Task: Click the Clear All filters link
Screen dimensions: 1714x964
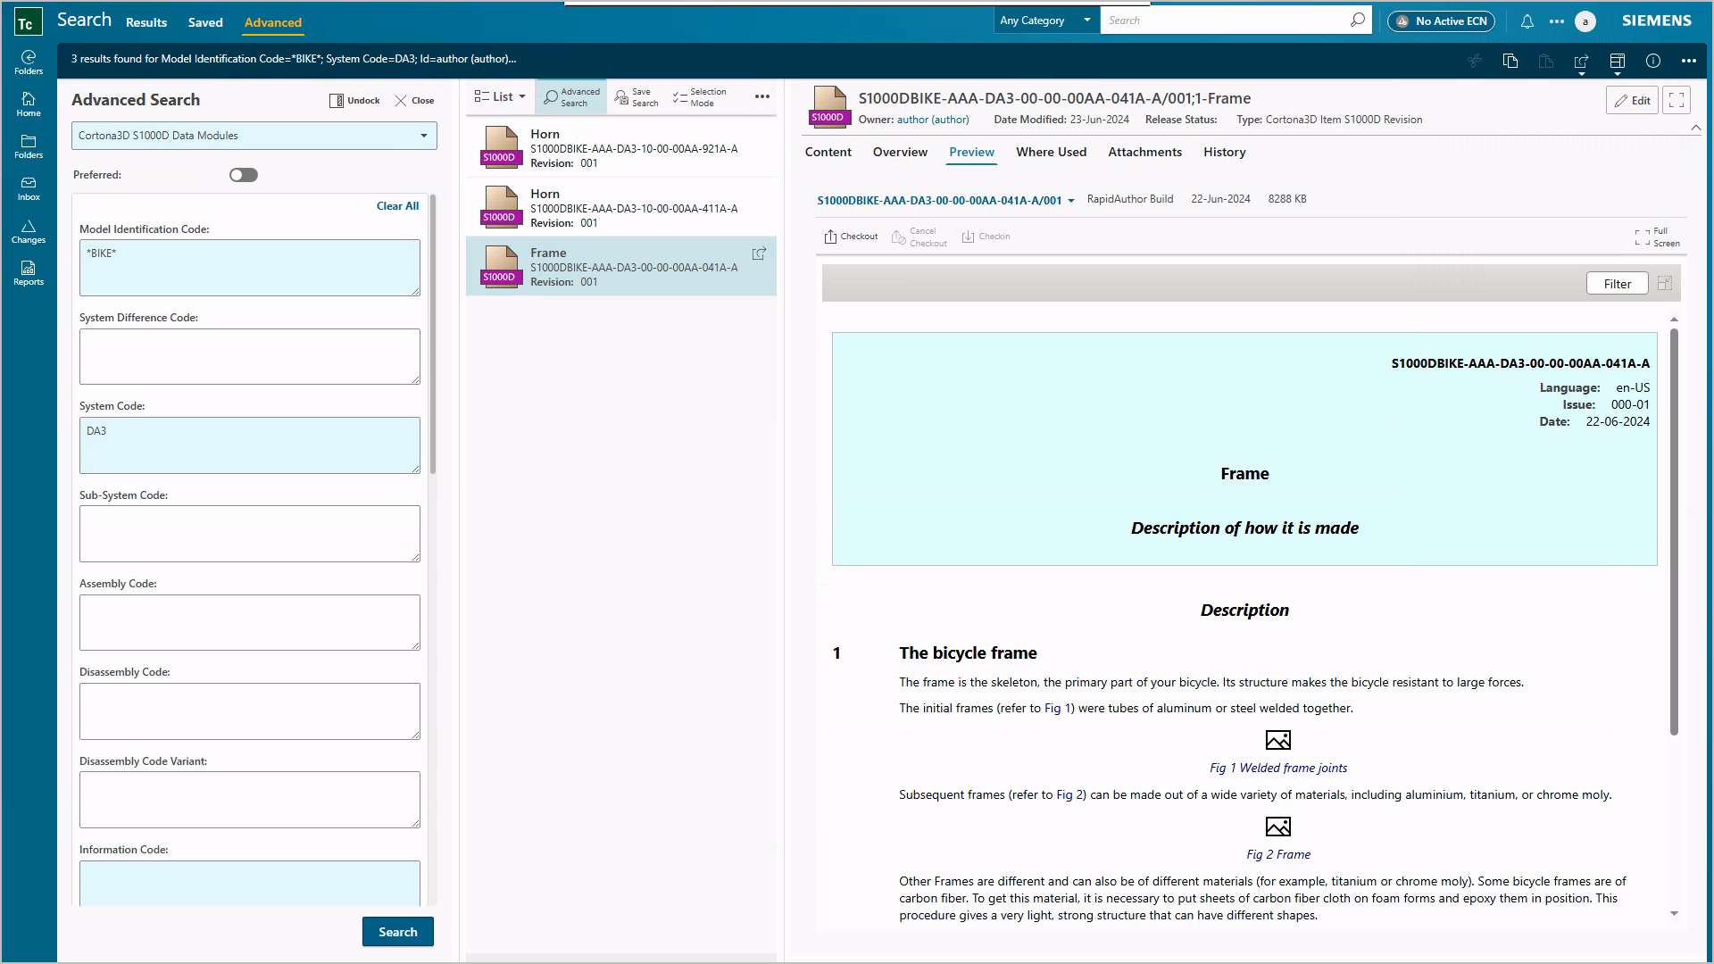Action: [398, 206]
